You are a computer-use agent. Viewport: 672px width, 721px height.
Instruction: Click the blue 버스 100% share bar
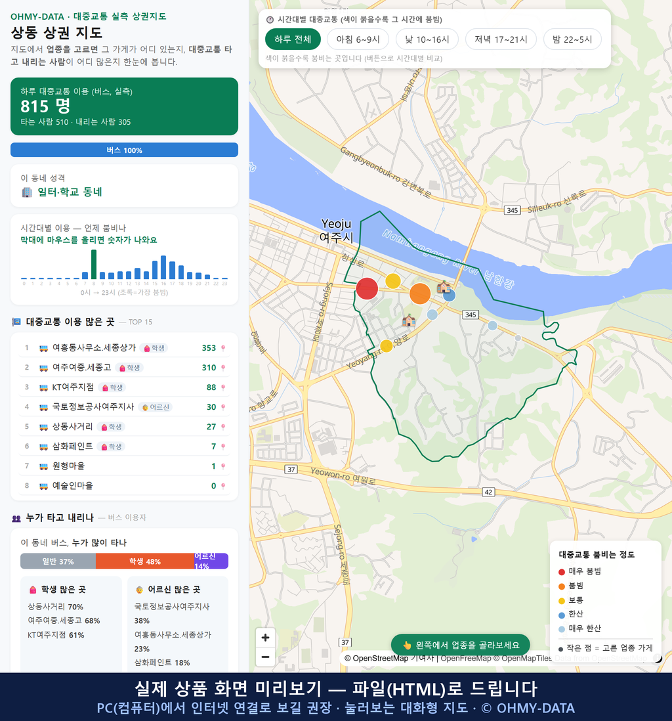coord(124,150)
